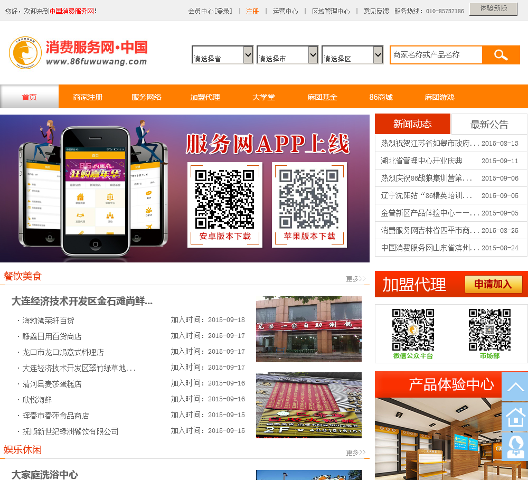The height and width of the screenshot is (480, 528).
Task: Click the 申请加入 button
Action: 493,284
